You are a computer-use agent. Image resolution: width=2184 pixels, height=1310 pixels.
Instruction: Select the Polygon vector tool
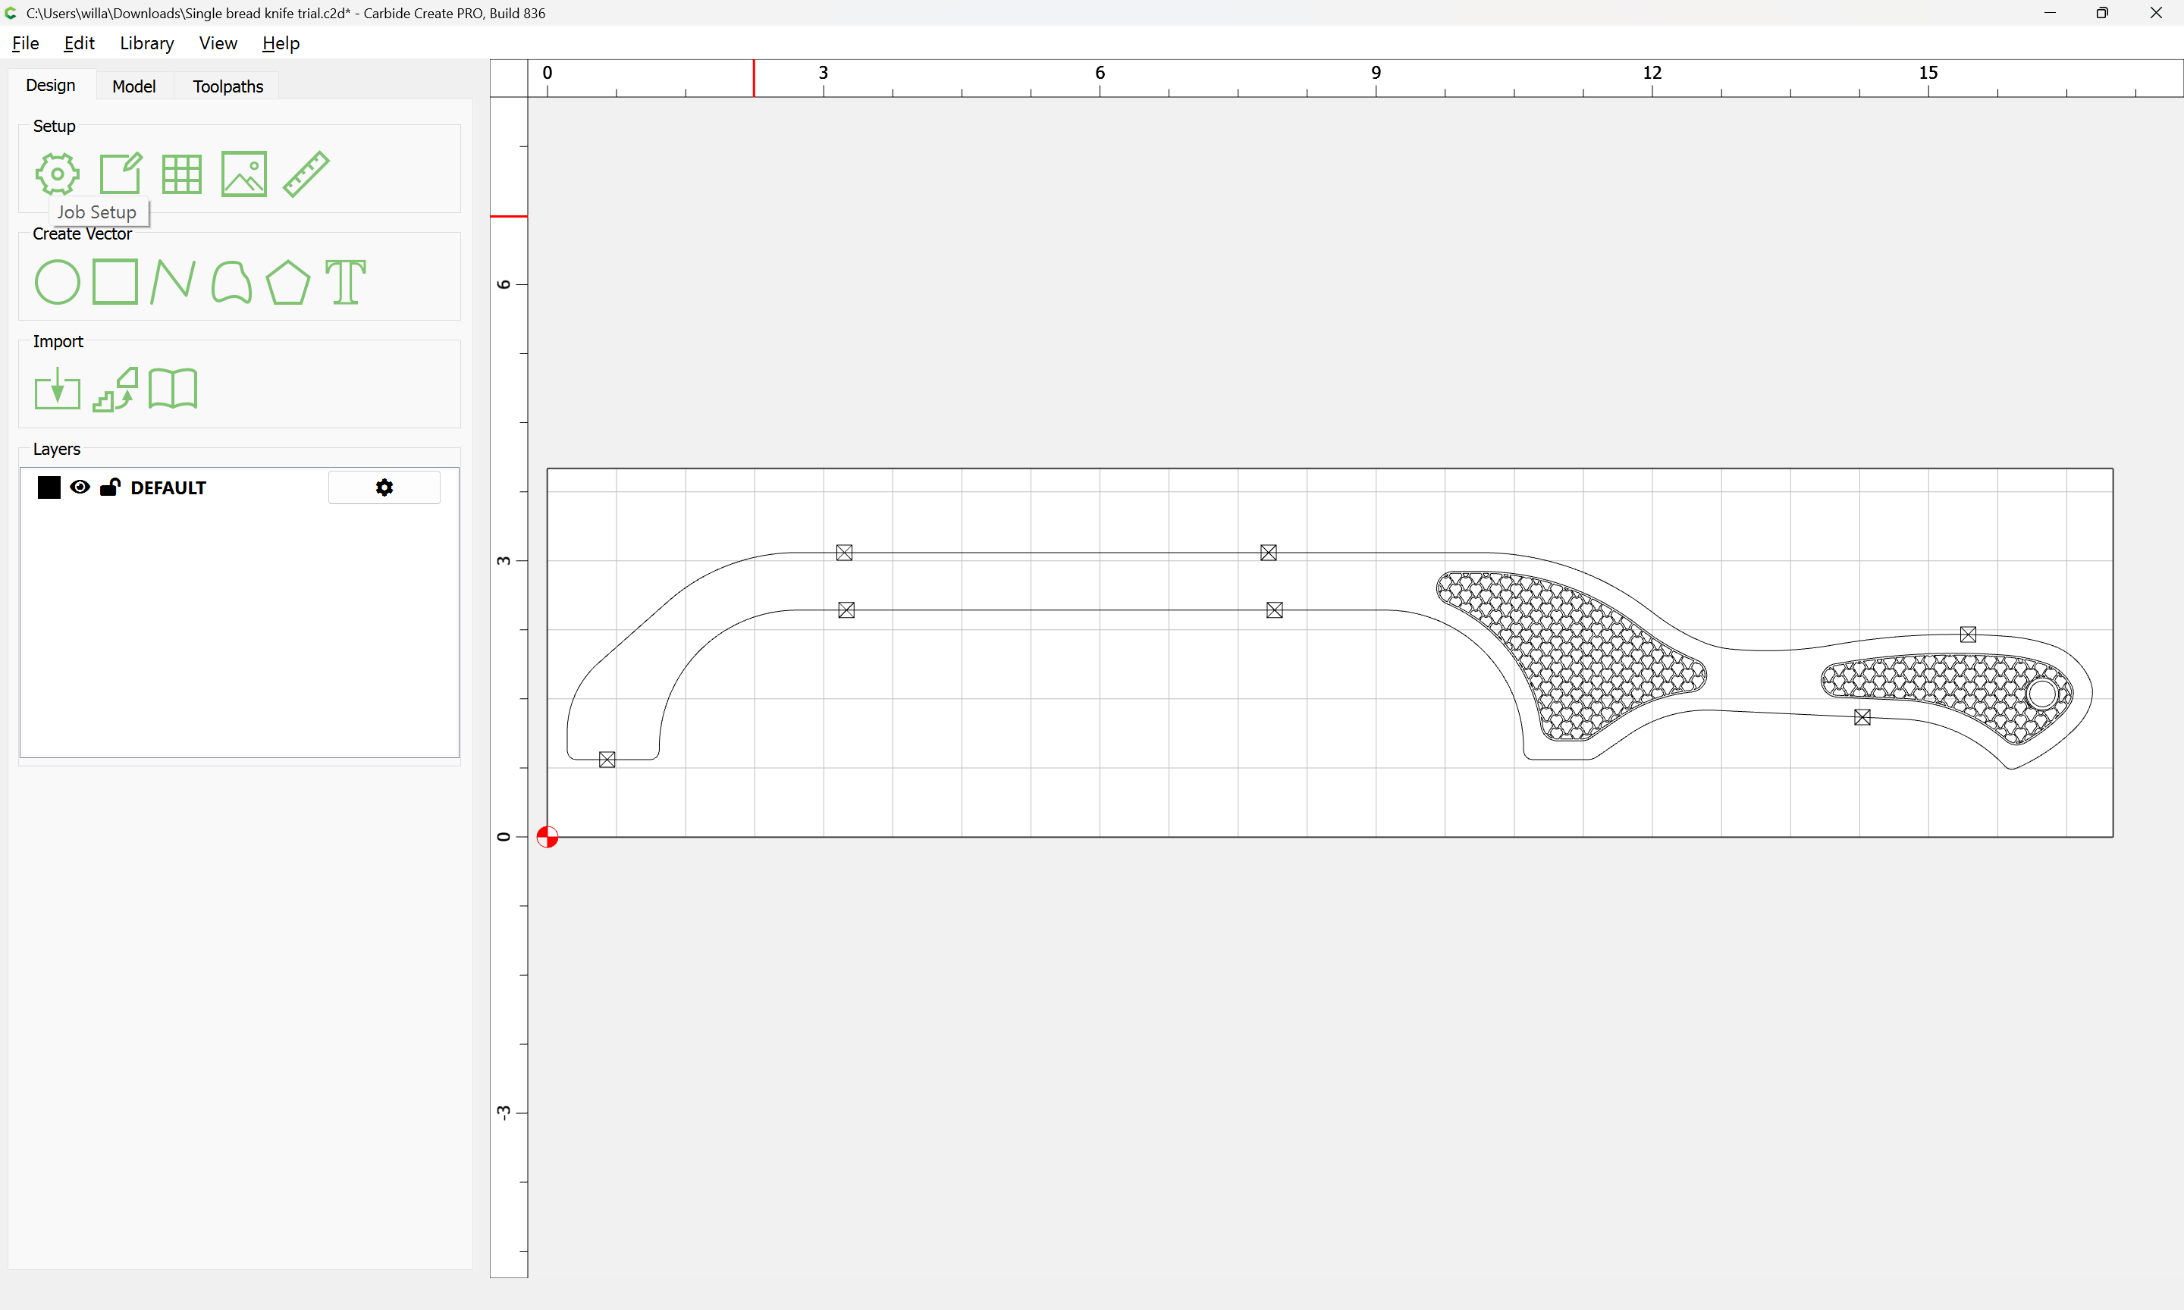(x=287, y=283)
